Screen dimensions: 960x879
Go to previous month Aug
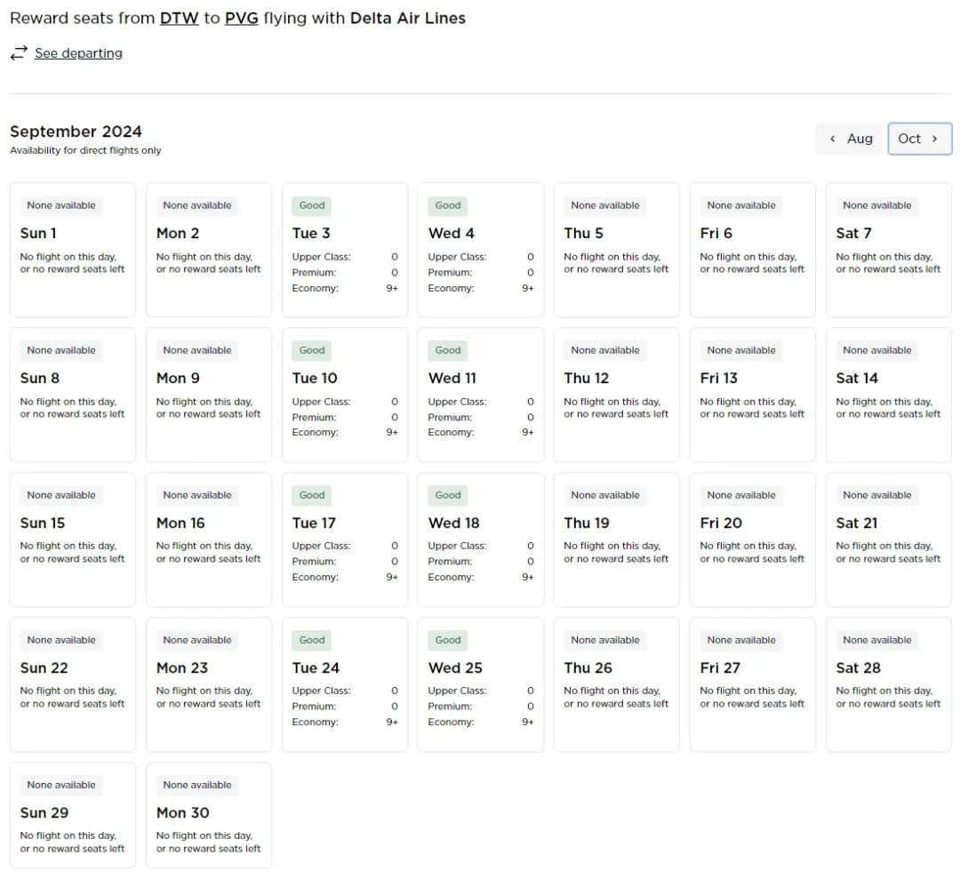pos(850,139)
